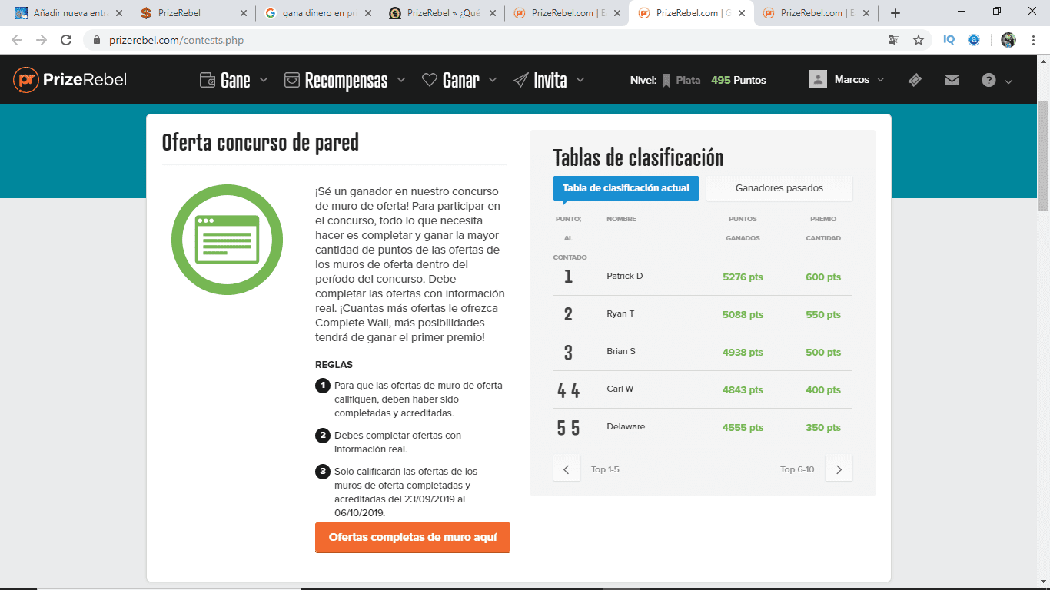Select Tabla de clasificación actual tab
Image resolution: width=1050 pixels, height=590 pixels.
626,188
